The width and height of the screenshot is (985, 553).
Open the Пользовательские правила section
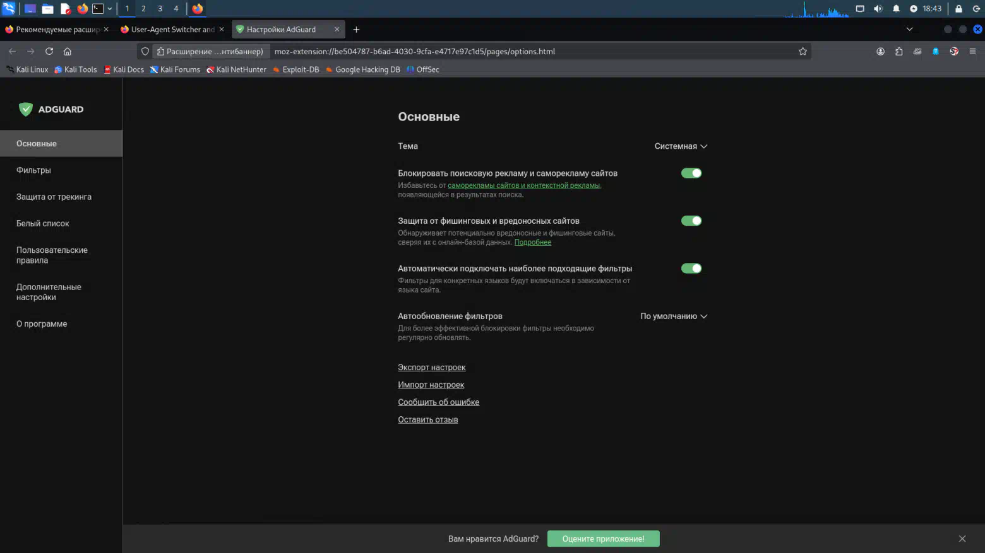(x=61, y=255)
